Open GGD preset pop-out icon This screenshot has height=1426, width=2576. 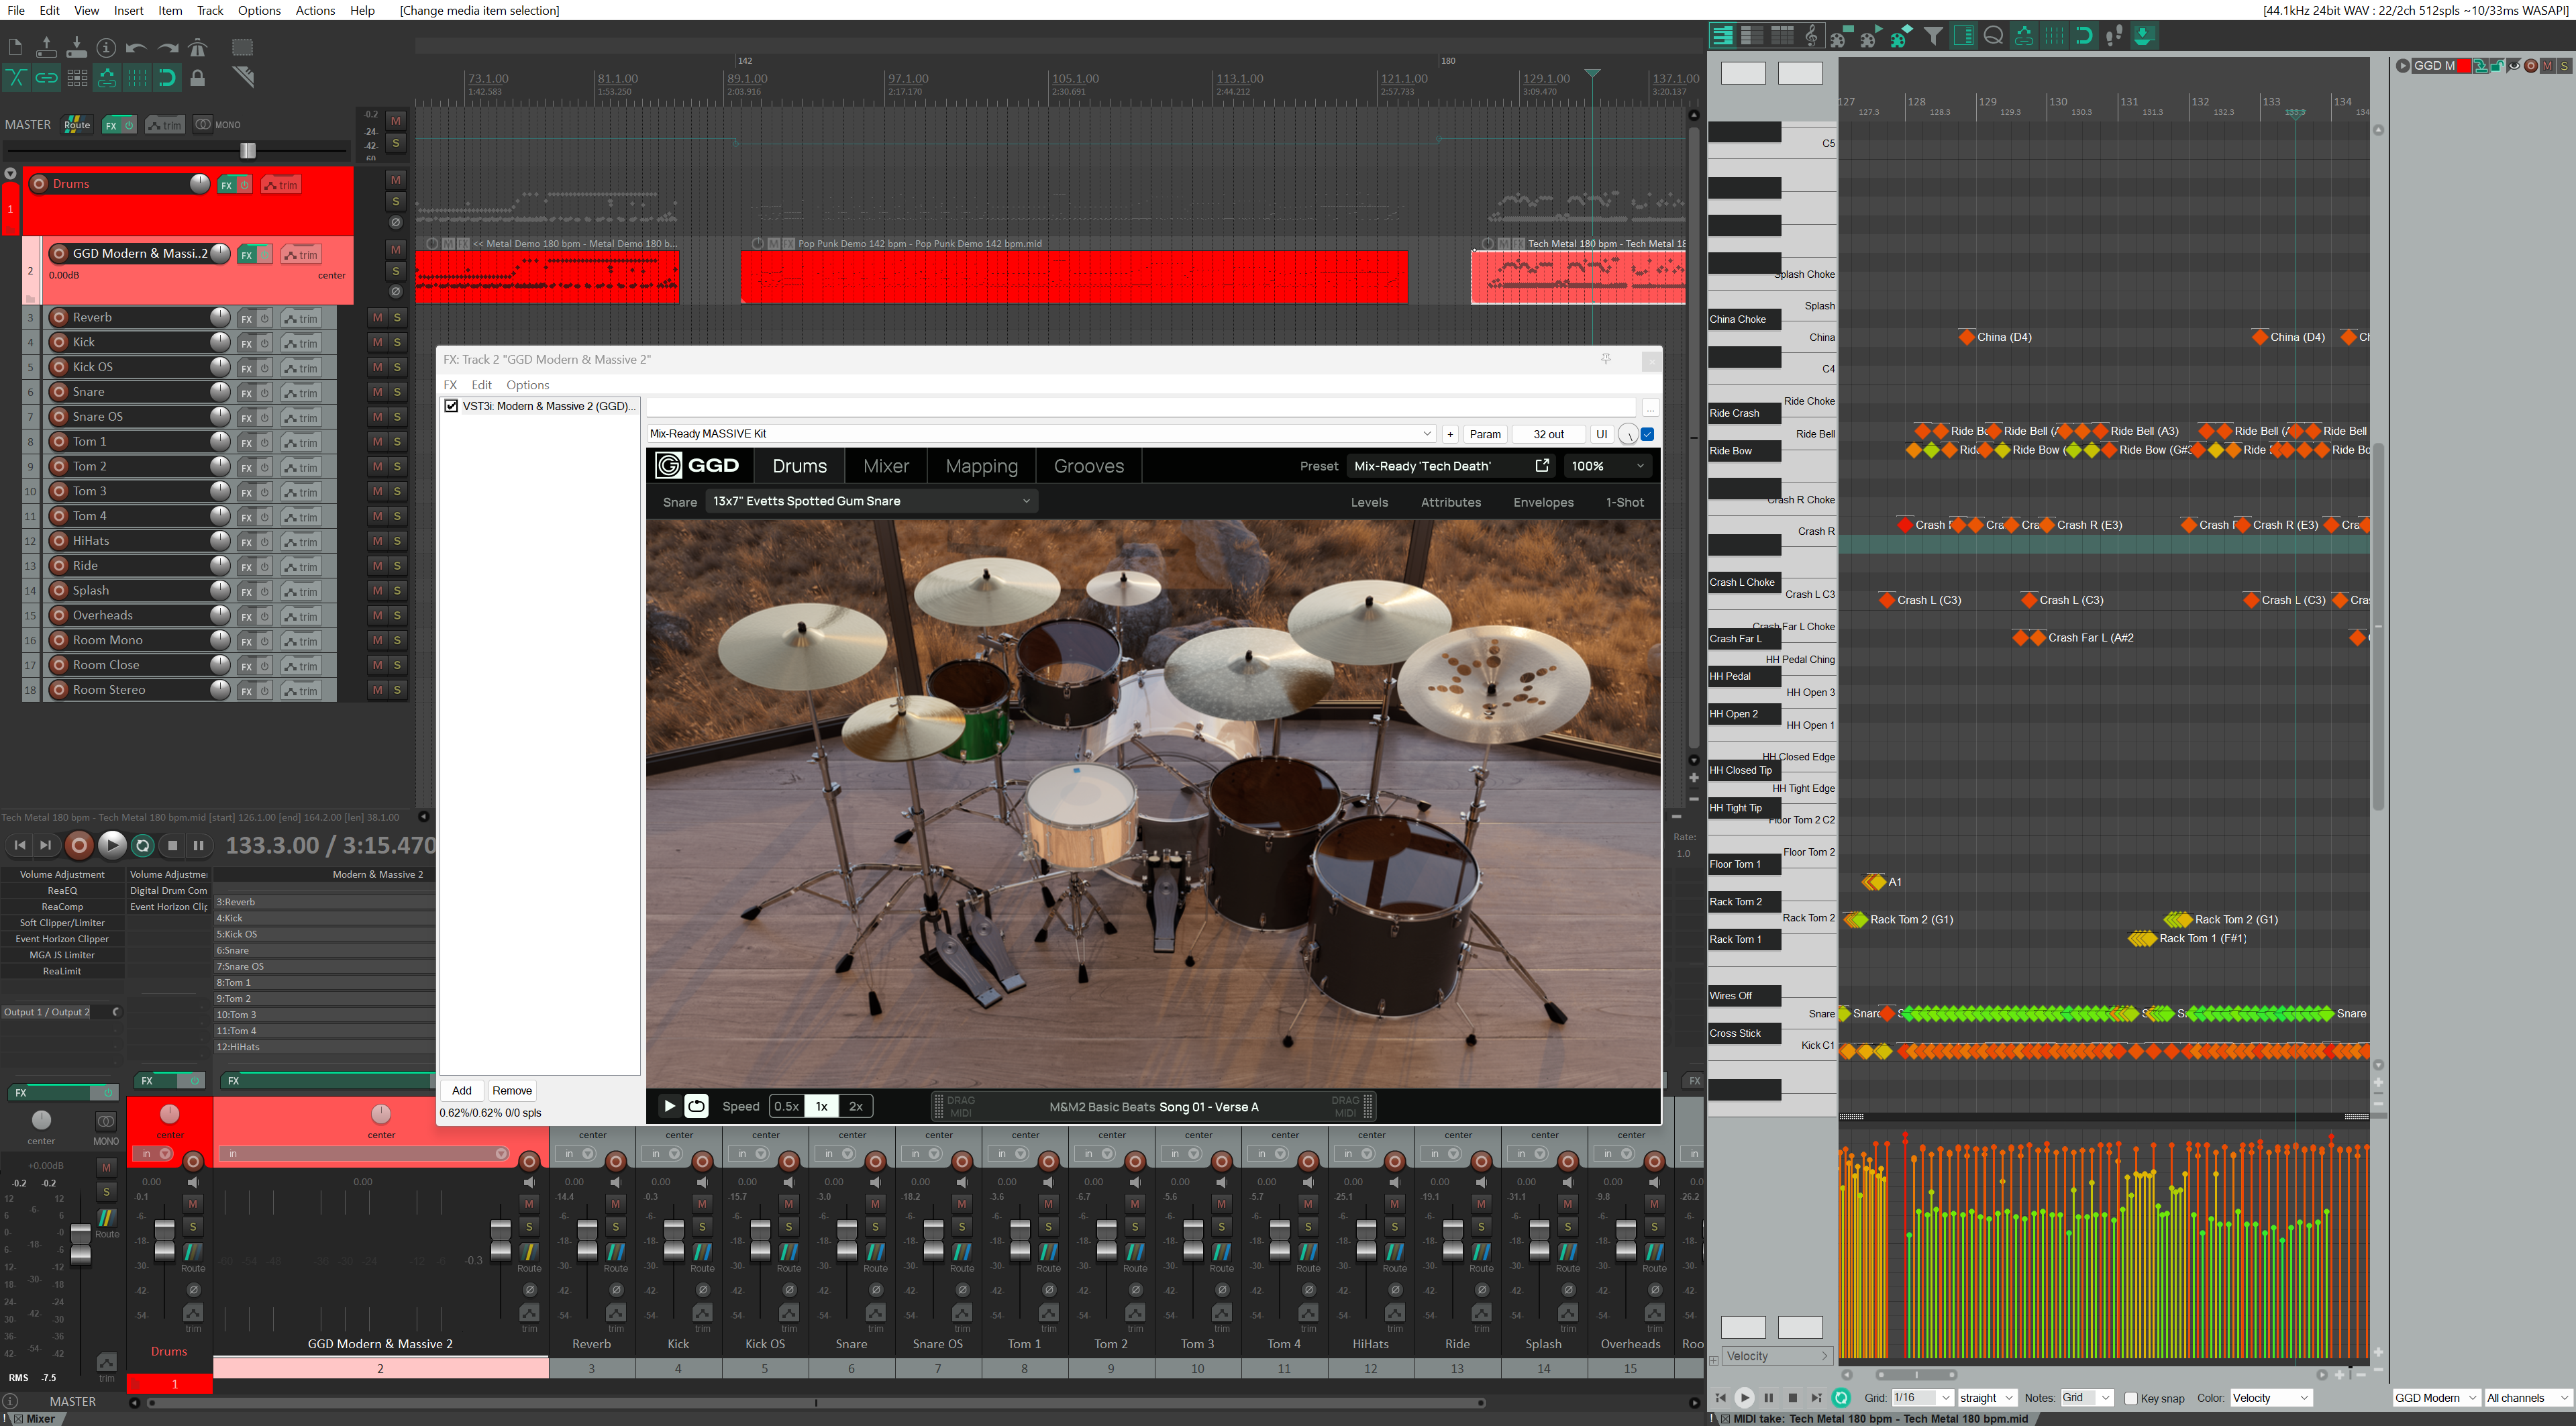click(x=1542, y=465)
